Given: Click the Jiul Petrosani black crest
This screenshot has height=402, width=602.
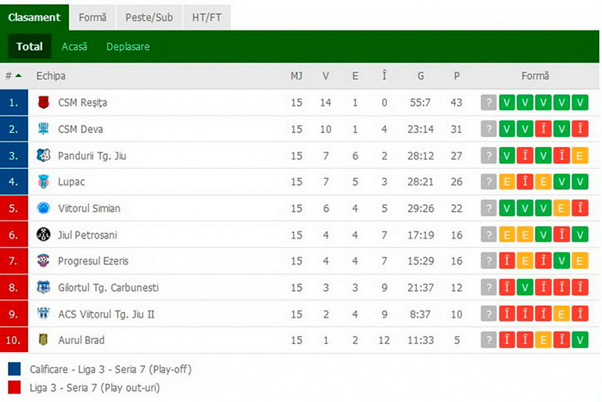Looking at the screenshot, I should pos(43,234).
